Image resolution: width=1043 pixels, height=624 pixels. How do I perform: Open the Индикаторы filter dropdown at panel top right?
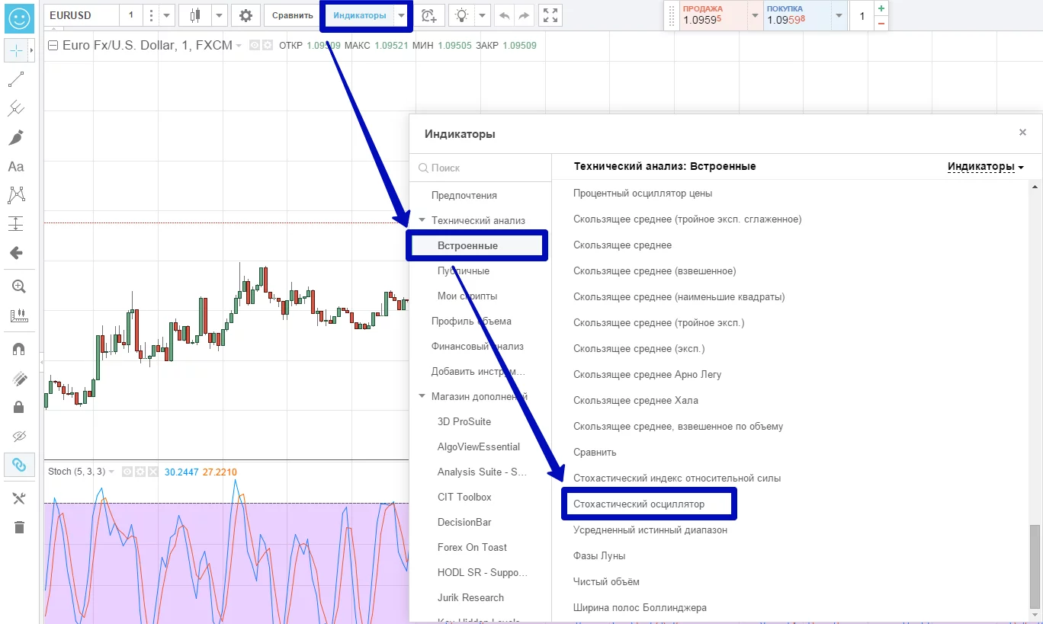coord(985,166)
